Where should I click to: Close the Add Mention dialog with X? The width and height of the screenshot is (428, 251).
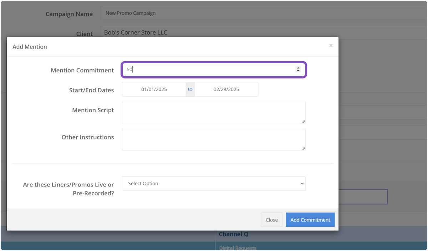click(x=331, y=46)
